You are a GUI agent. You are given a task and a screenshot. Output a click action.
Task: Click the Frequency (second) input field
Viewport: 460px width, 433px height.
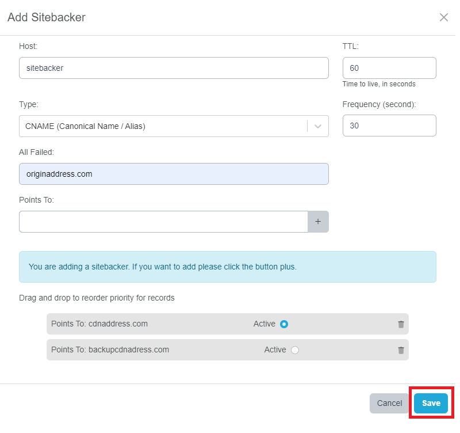[389, 126]
